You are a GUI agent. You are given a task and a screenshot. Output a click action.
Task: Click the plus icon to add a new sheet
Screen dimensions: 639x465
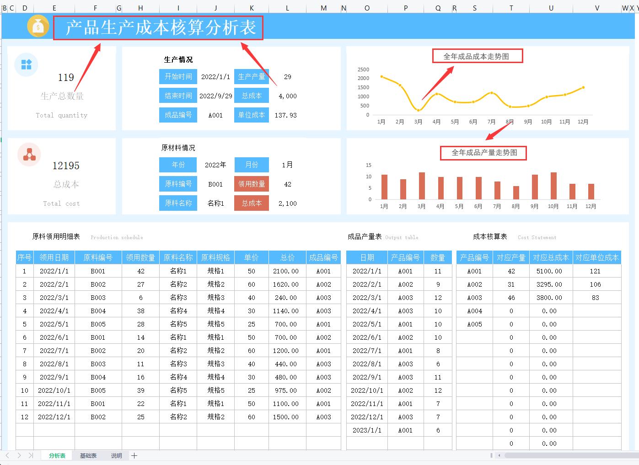(x=134, y=455)
